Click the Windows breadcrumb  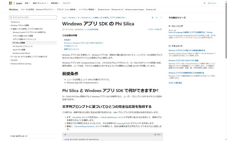(x=72, y=18)
